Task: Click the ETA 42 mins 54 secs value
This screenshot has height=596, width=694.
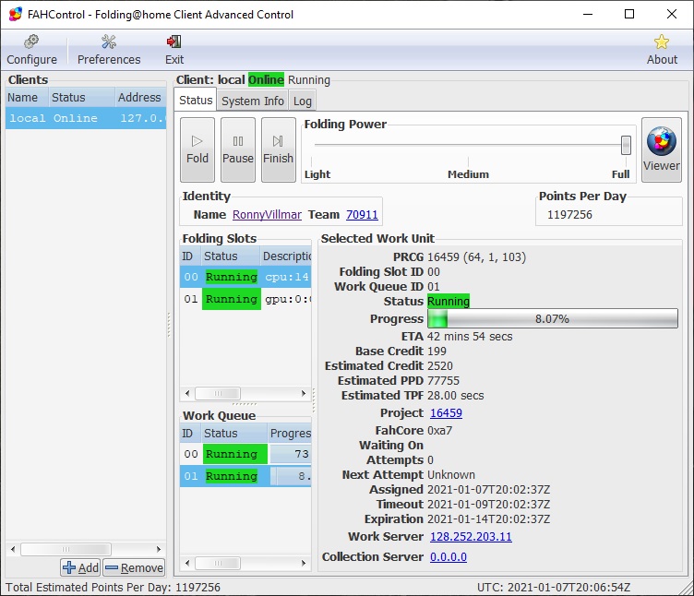Action: click(x=470, y=336)
